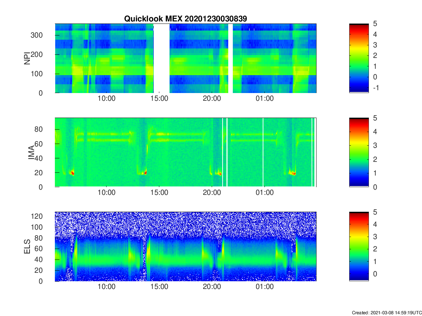The width and height of the screenshot is (422, 316).
Task: Click "20:00" under the NPI panel
Action: (212, 99)
